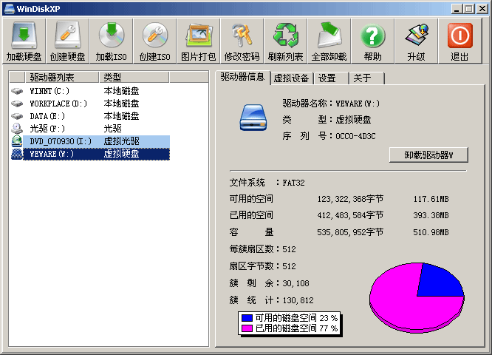The height and width of the screenshot is (355, 492).
Task: Click the 加载ISO toolbar icon
Action: 112,42
